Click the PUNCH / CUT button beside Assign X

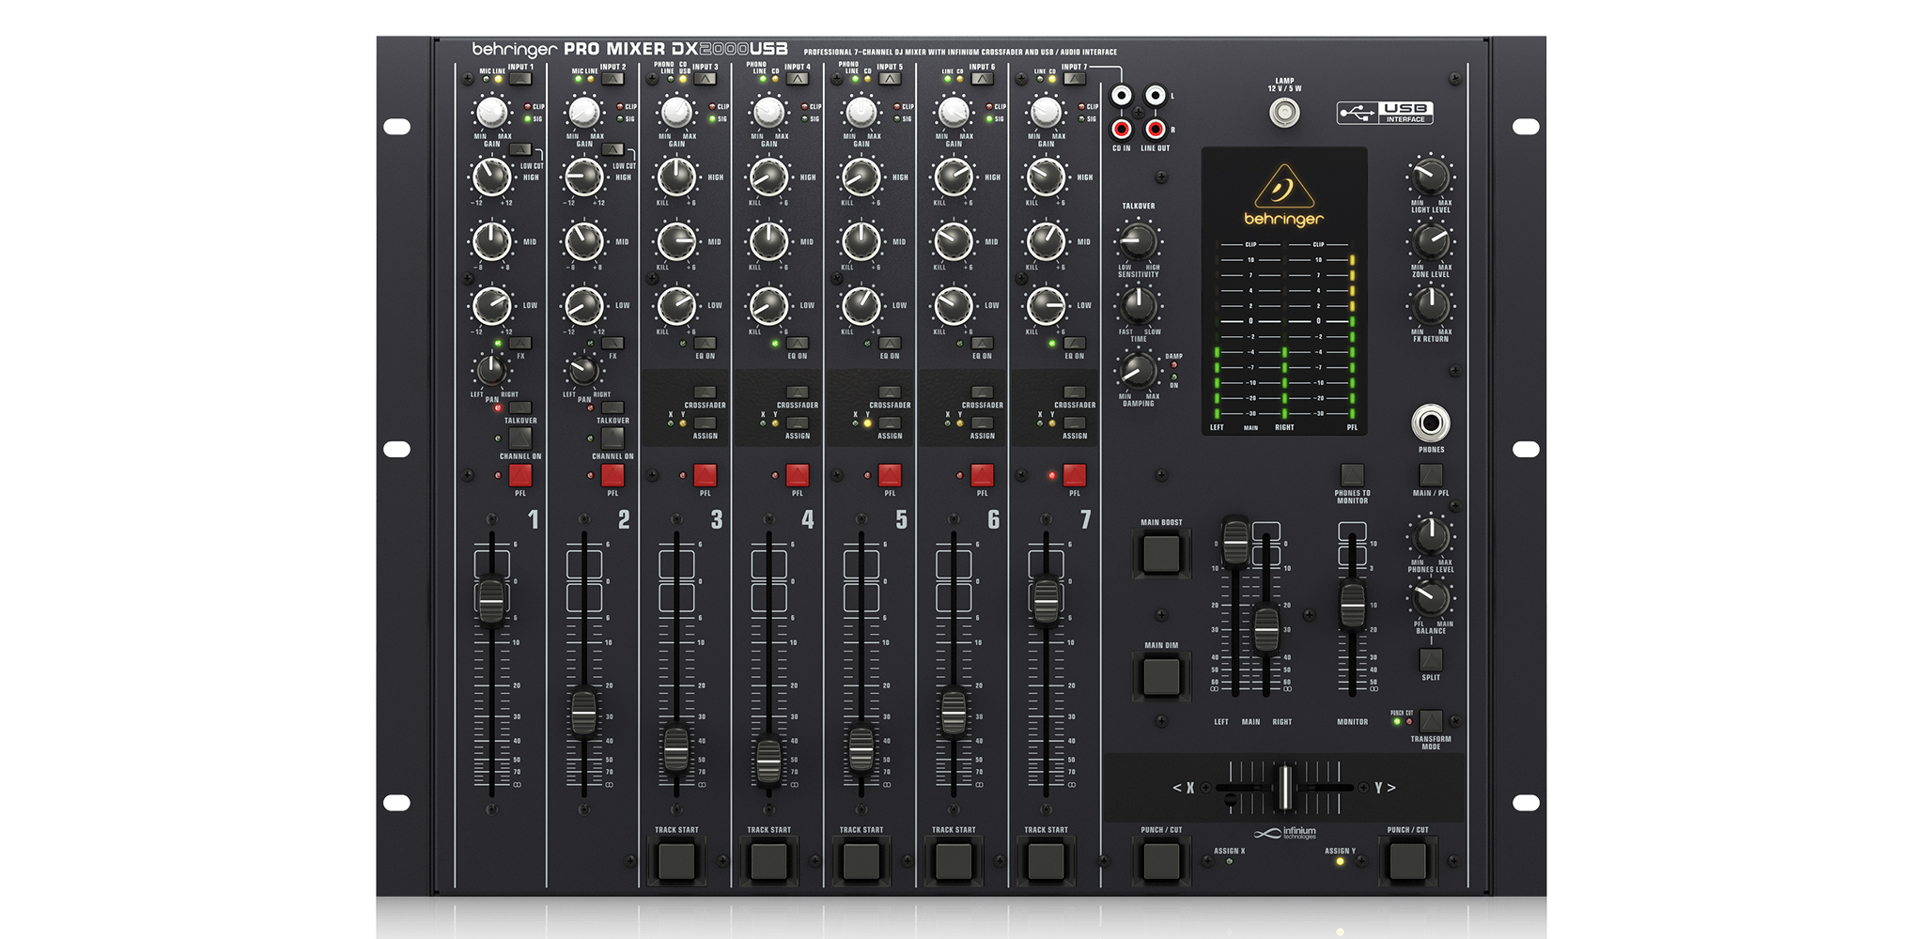click(x=1161, y=861)
